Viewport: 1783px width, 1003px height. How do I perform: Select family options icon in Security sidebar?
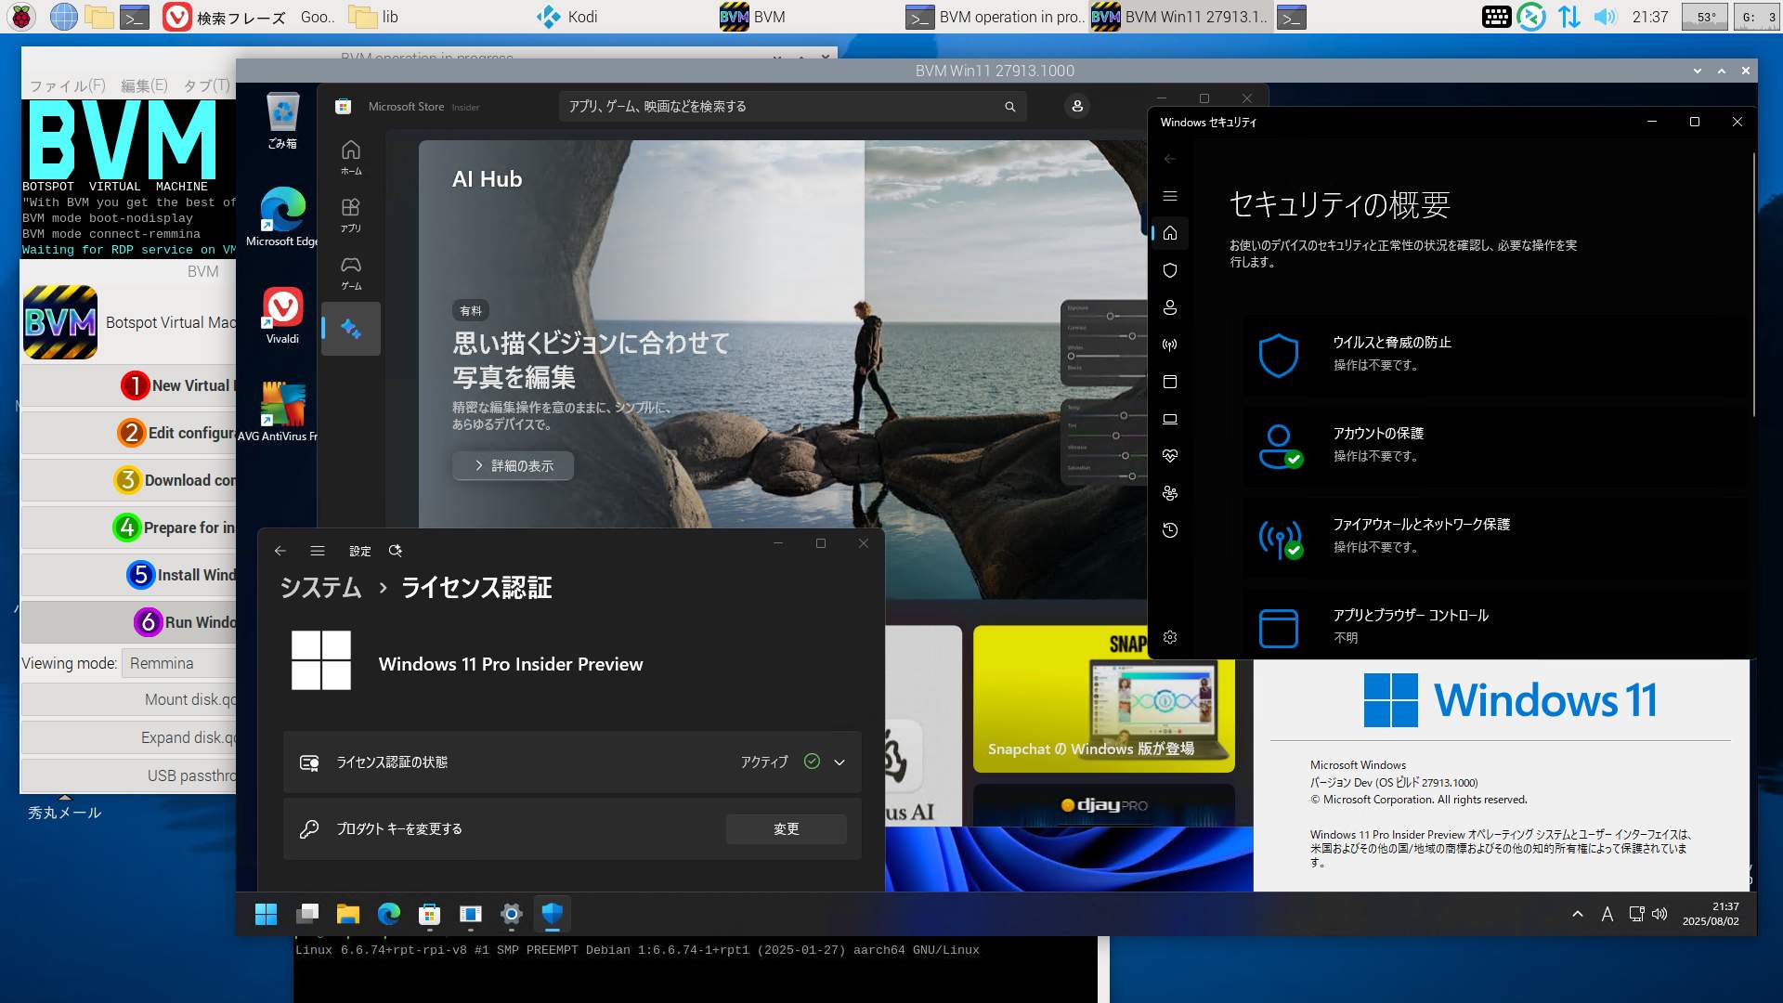click(1170, 493)
